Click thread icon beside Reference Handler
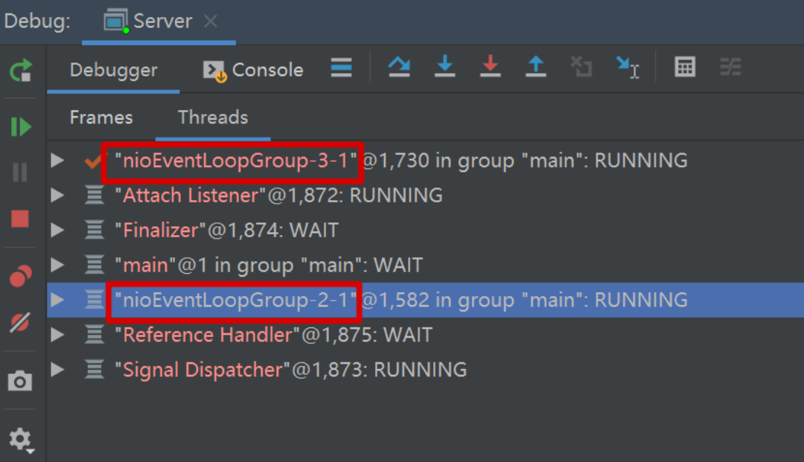This screenshot has width=804, height=462. 95,335
